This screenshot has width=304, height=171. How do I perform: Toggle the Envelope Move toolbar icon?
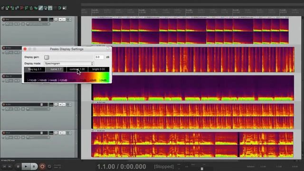point(50,8)
